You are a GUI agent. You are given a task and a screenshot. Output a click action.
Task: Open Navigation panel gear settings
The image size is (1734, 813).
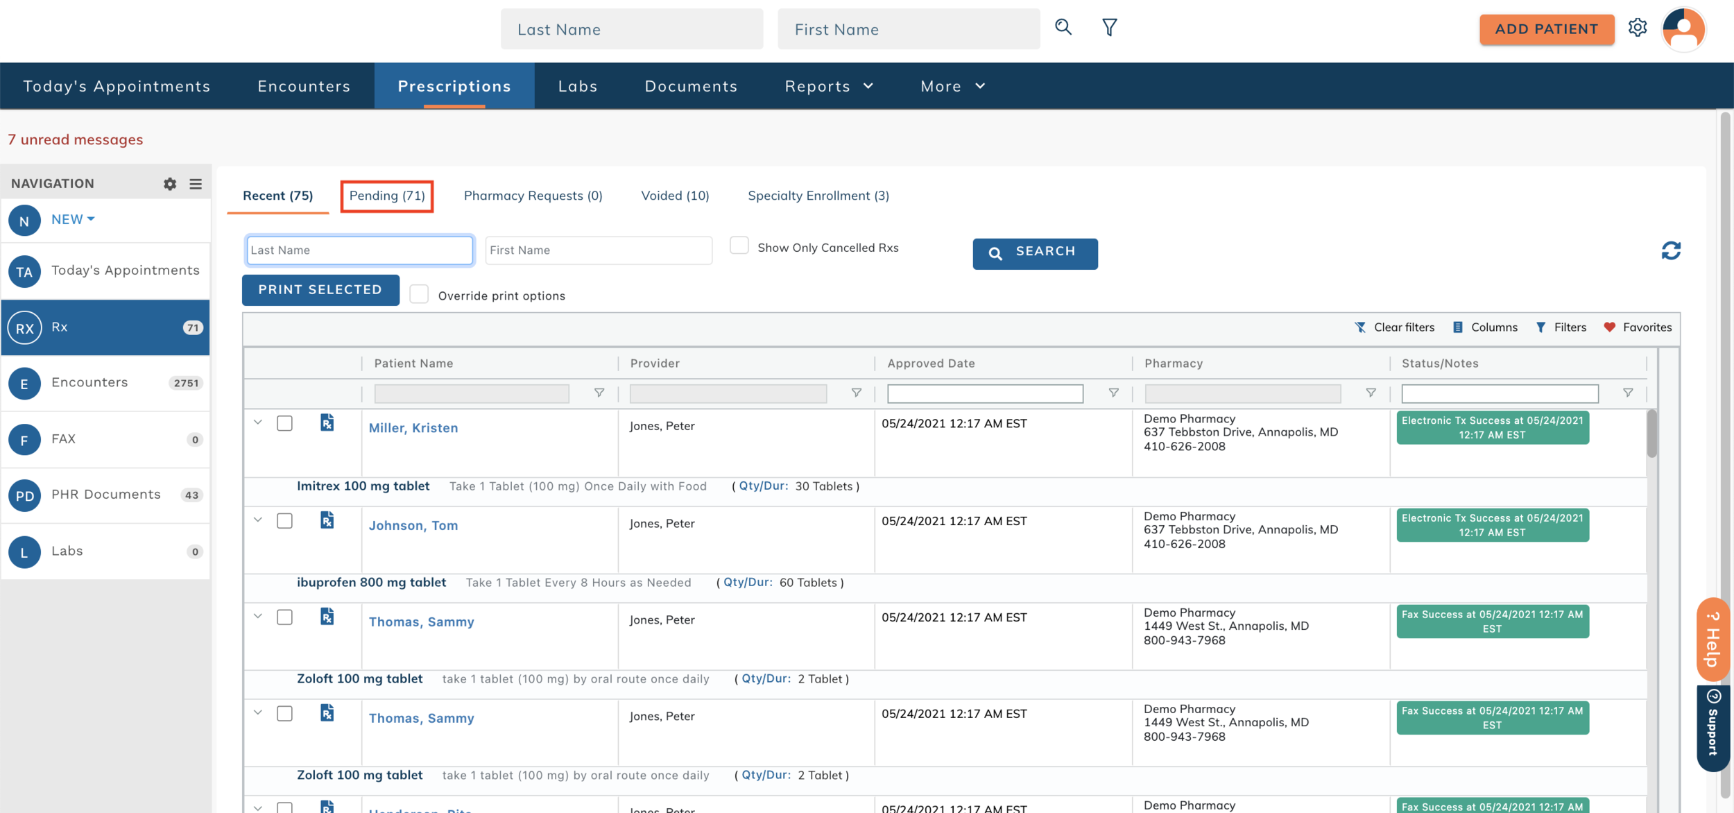tap(170, 184)
